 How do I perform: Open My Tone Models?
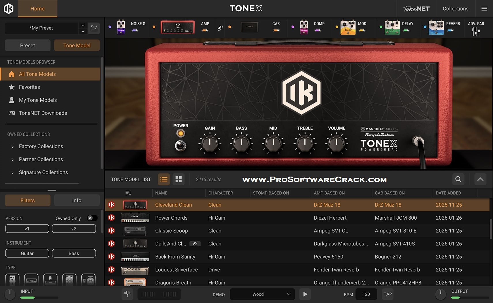point(50,100)
